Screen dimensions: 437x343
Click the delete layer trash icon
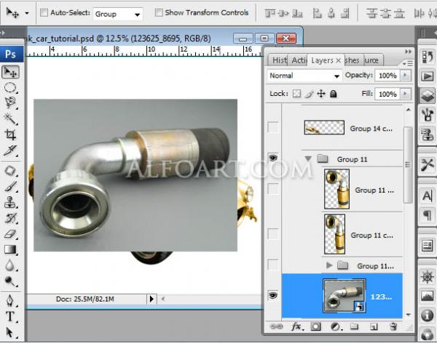[x=393, y=328]
